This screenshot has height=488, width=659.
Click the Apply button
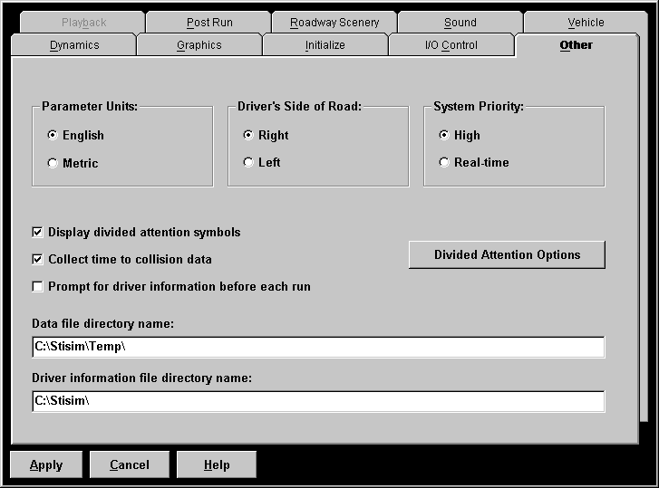point(46,464)
